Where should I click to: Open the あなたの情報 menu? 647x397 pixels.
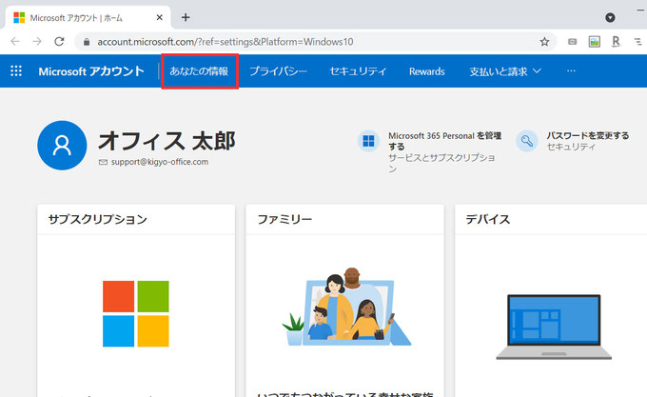pyautogui.click(x=199, y=71)
